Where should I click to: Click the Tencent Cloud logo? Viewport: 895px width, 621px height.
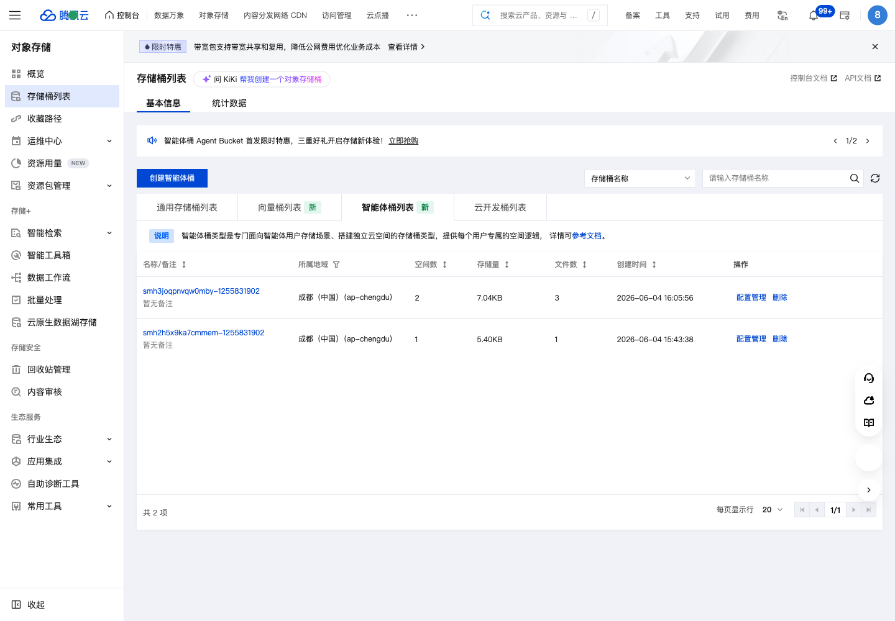(x=64, y=16)
